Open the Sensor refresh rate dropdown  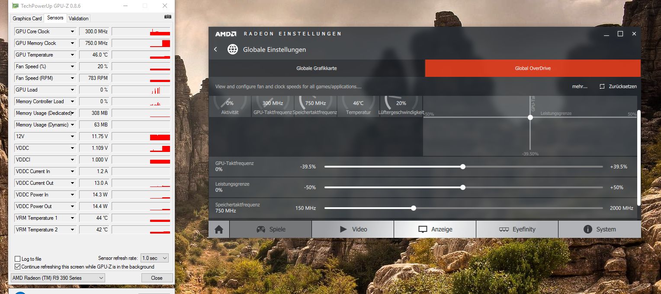coord(154,258)
